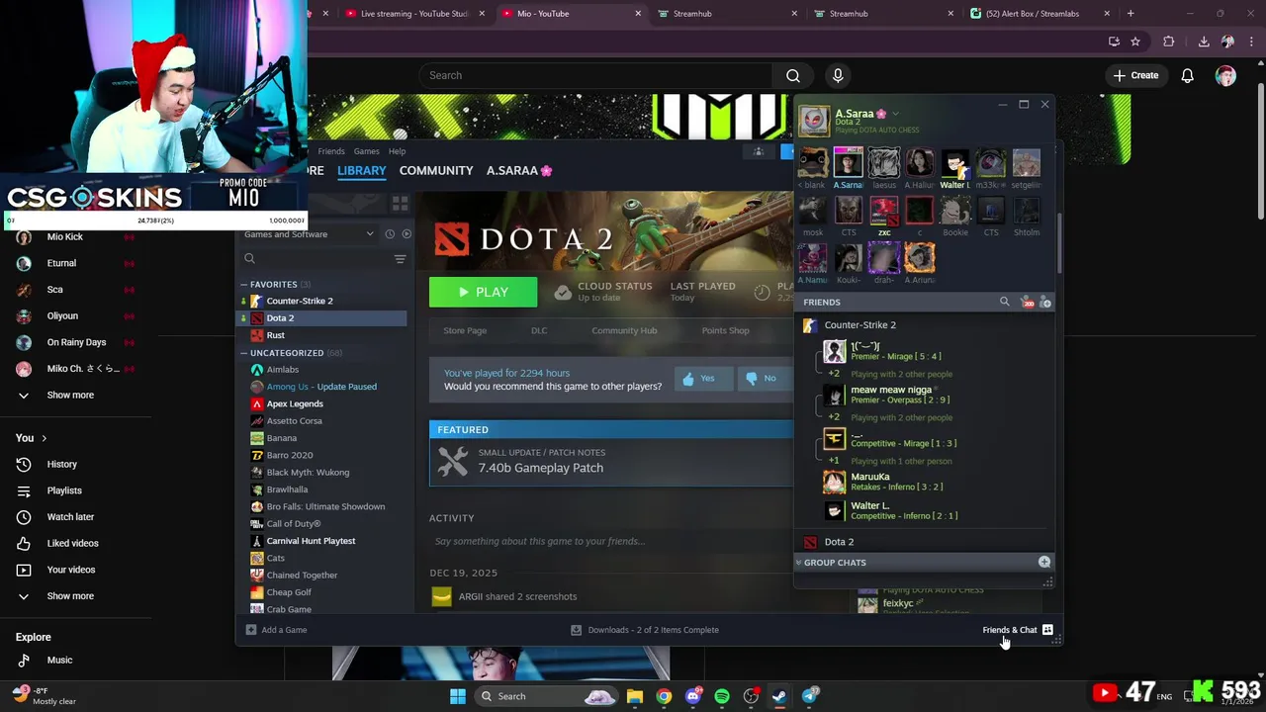The image size is (1266, 712).
Task: Select Apex Legends in the library list
Action: [x=295, y=403]
